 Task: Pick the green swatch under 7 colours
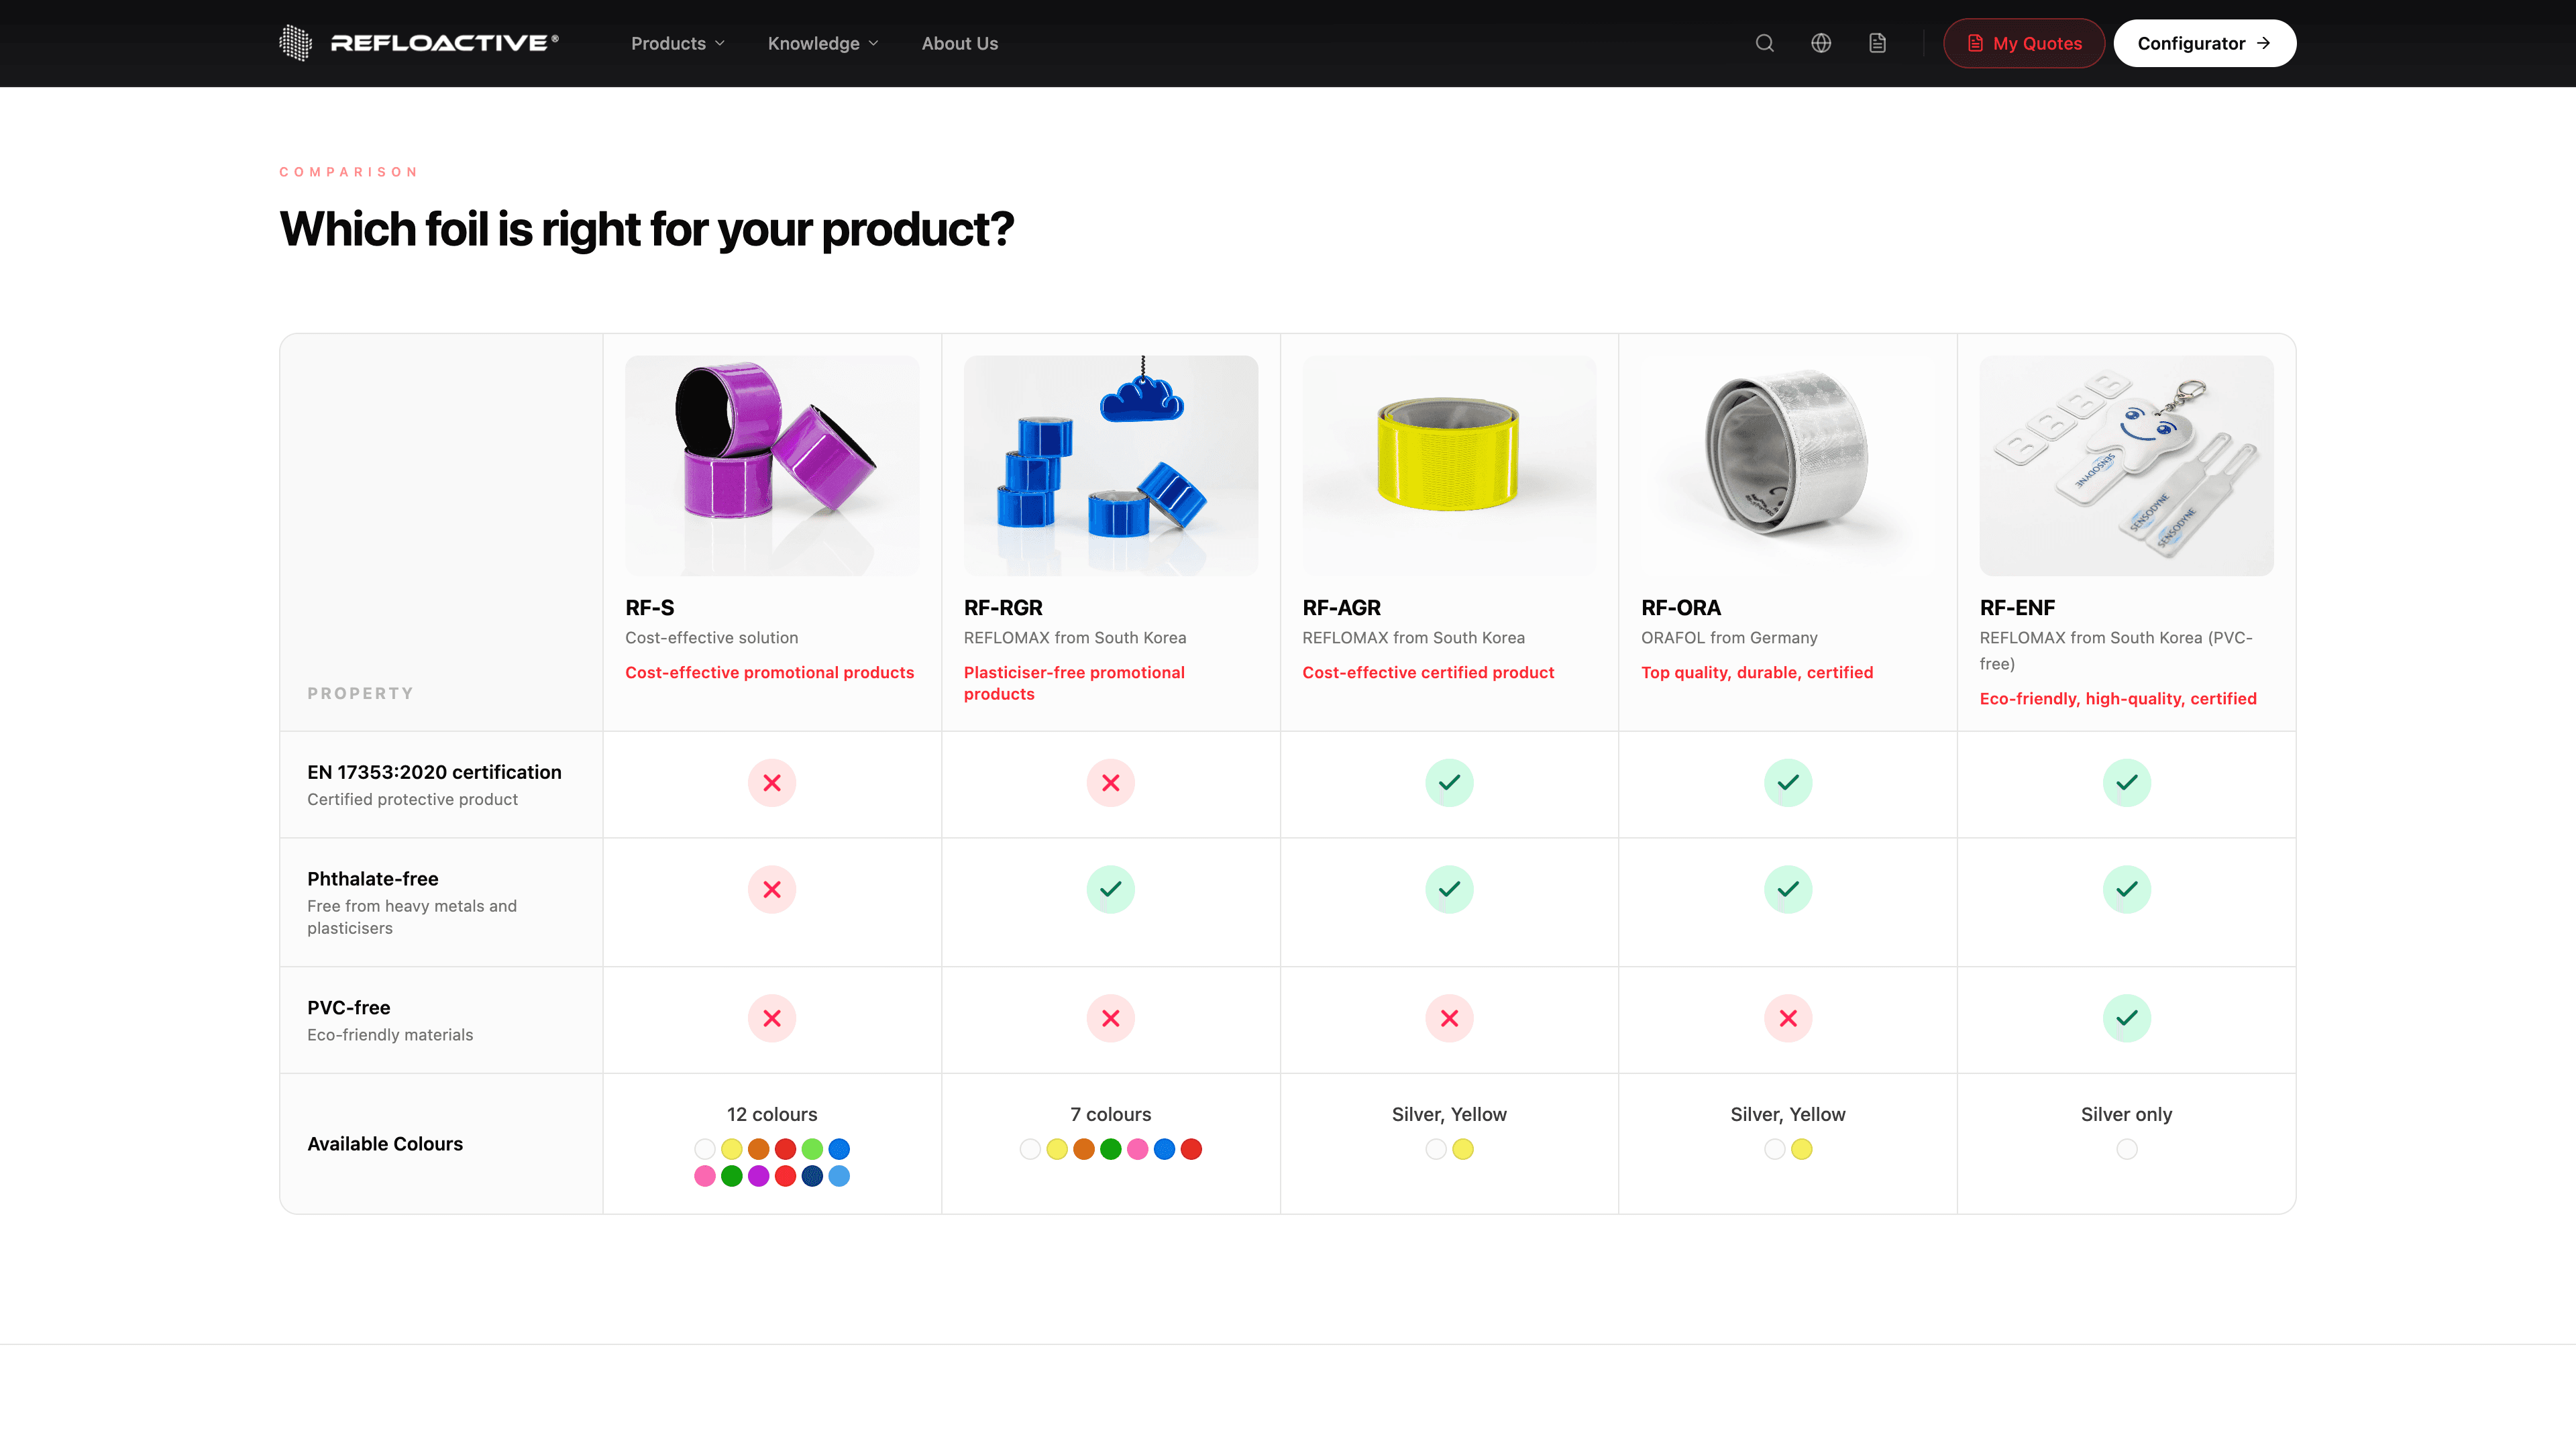point(1110,1149)
